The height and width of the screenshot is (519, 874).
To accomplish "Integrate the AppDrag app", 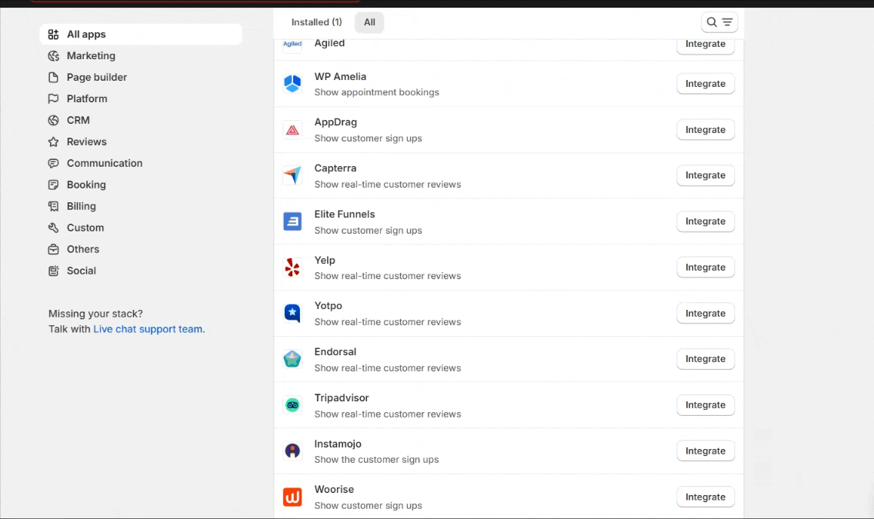I will tap(705, 130).
